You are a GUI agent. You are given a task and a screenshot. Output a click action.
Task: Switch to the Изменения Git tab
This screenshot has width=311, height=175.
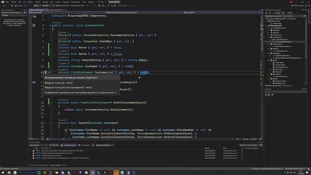point(287,86)
